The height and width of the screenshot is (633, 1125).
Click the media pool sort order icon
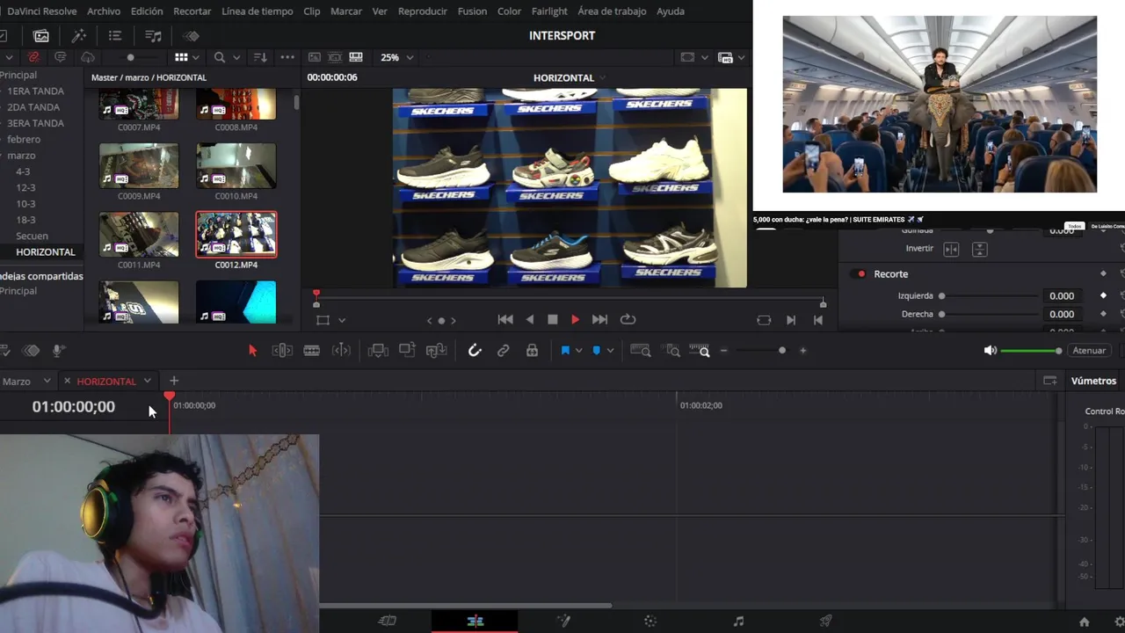260,57
